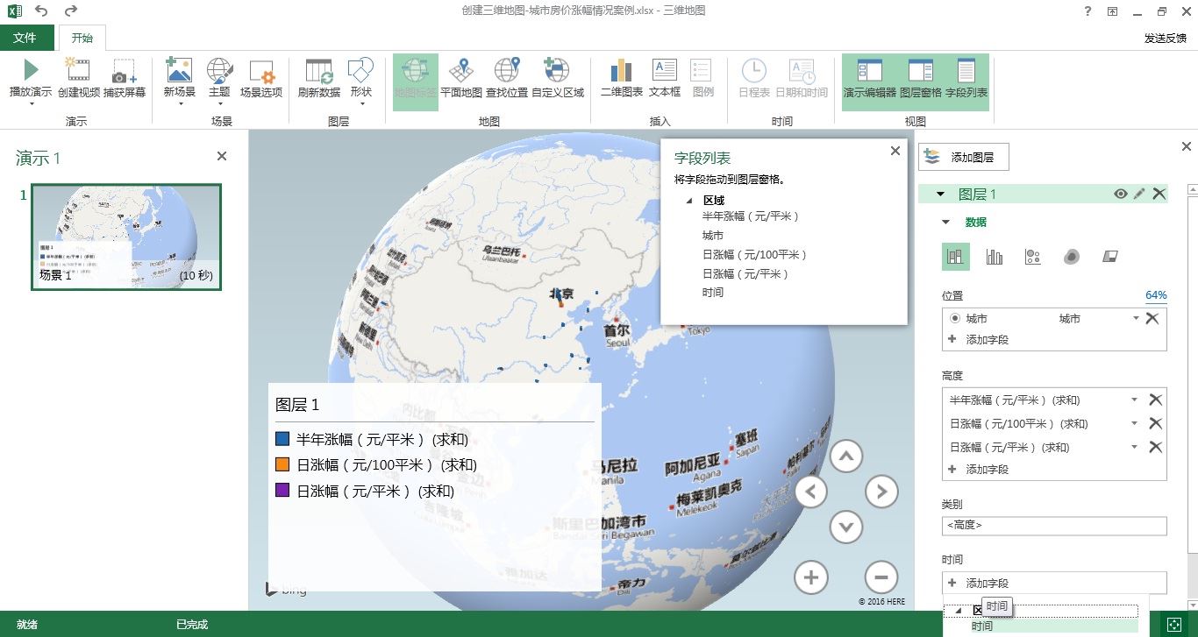Rotate the globe left
This screenshot has width=1198, height=637.
811,492
